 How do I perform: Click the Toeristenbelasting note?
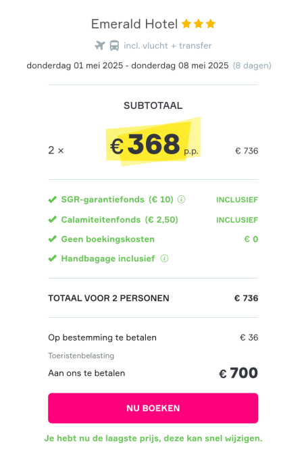81,356
